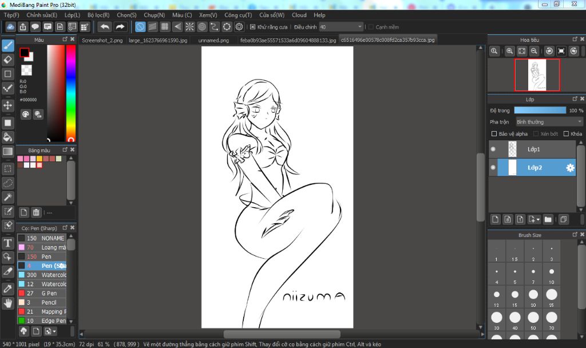Open the Lớp(L) menu

coord(72,15)
